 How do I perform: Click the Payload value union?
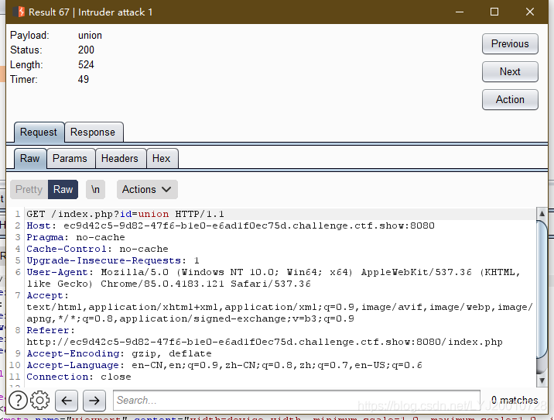(90, 36)
